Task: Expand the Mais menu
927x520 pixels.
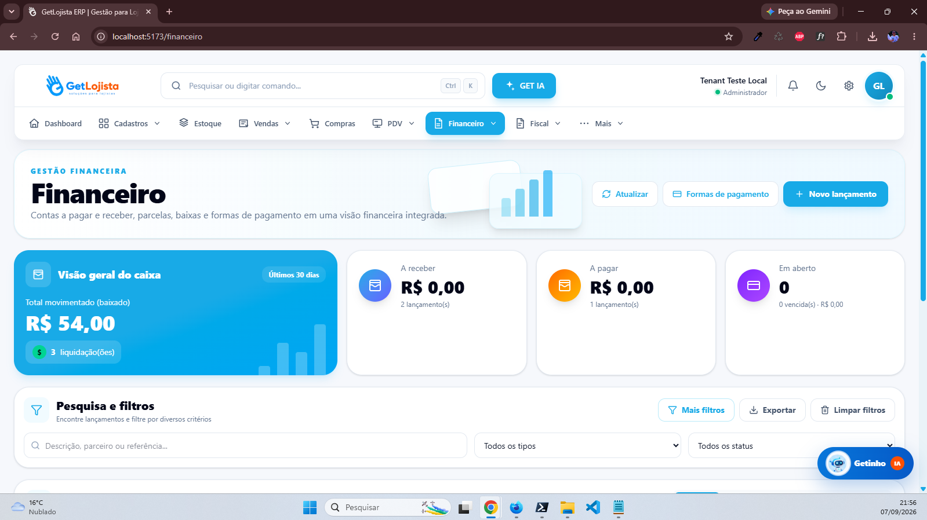Action: (602, 123)
